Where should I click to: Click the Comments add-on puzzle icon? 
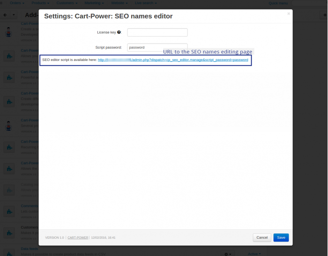click(x=9, y=211)
